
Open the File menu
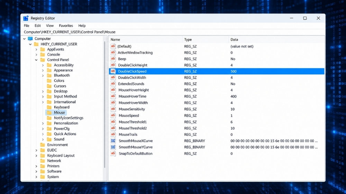point(27,26)
